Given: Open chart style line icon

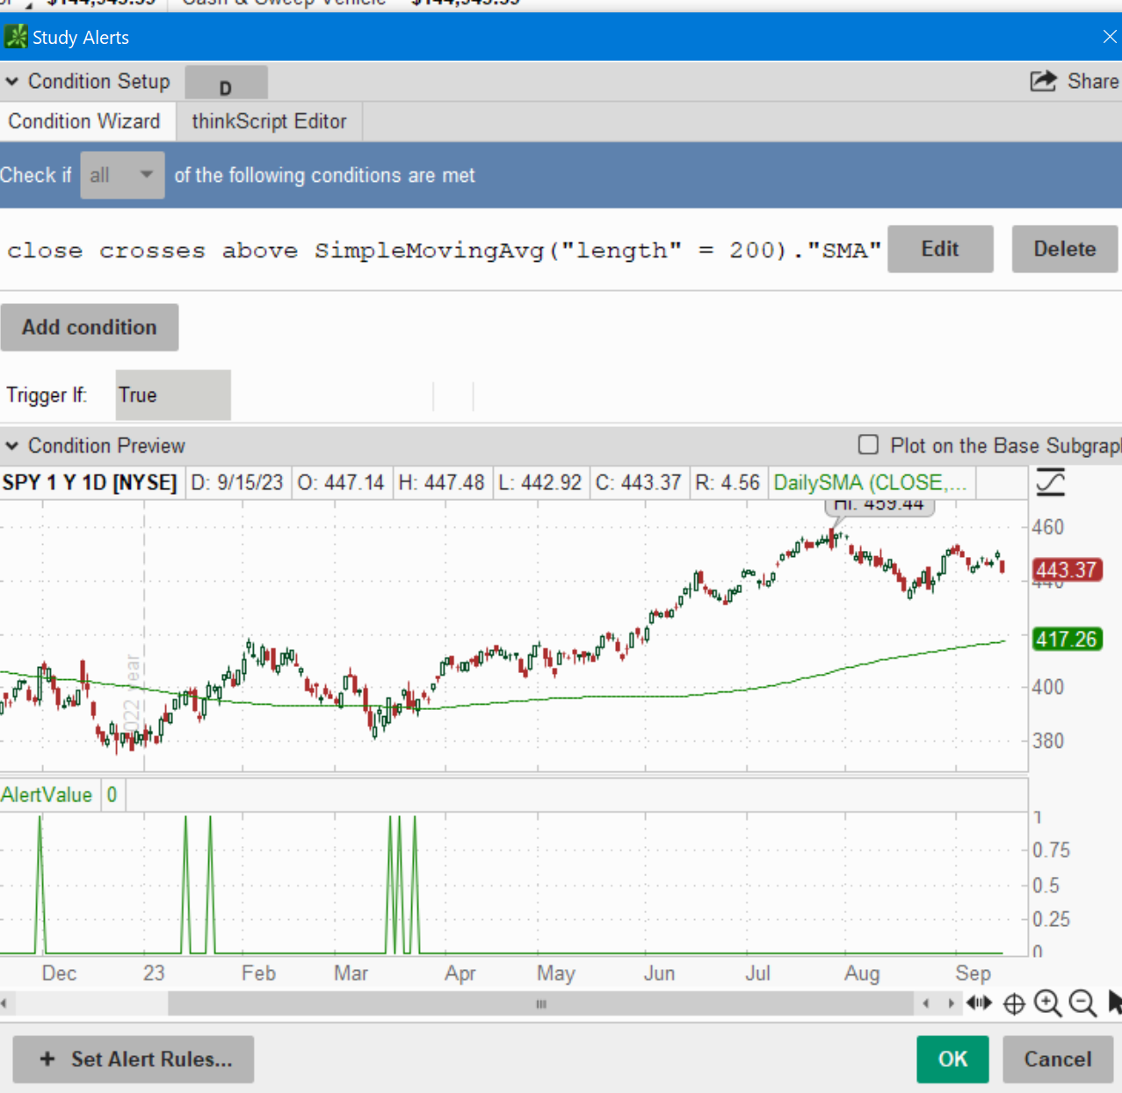Looking at the screenshot, I should pos(1051,482).
